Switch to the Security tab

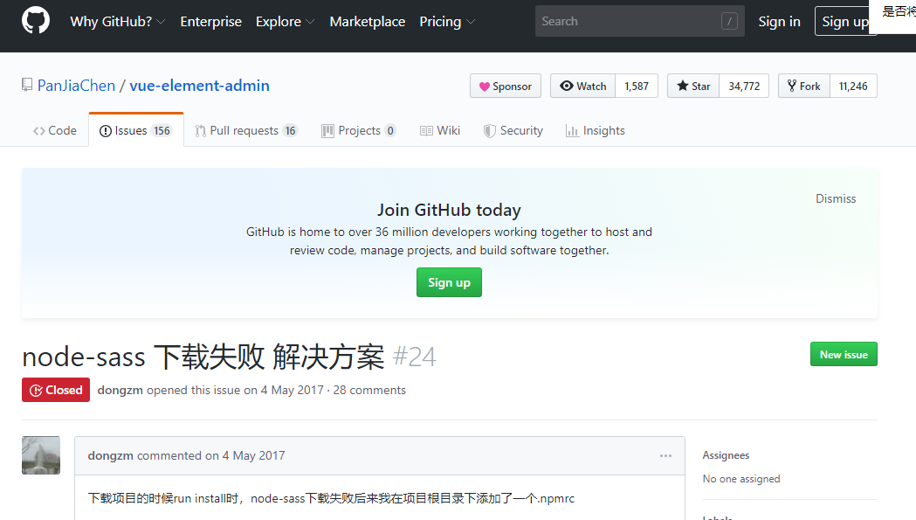513,130
